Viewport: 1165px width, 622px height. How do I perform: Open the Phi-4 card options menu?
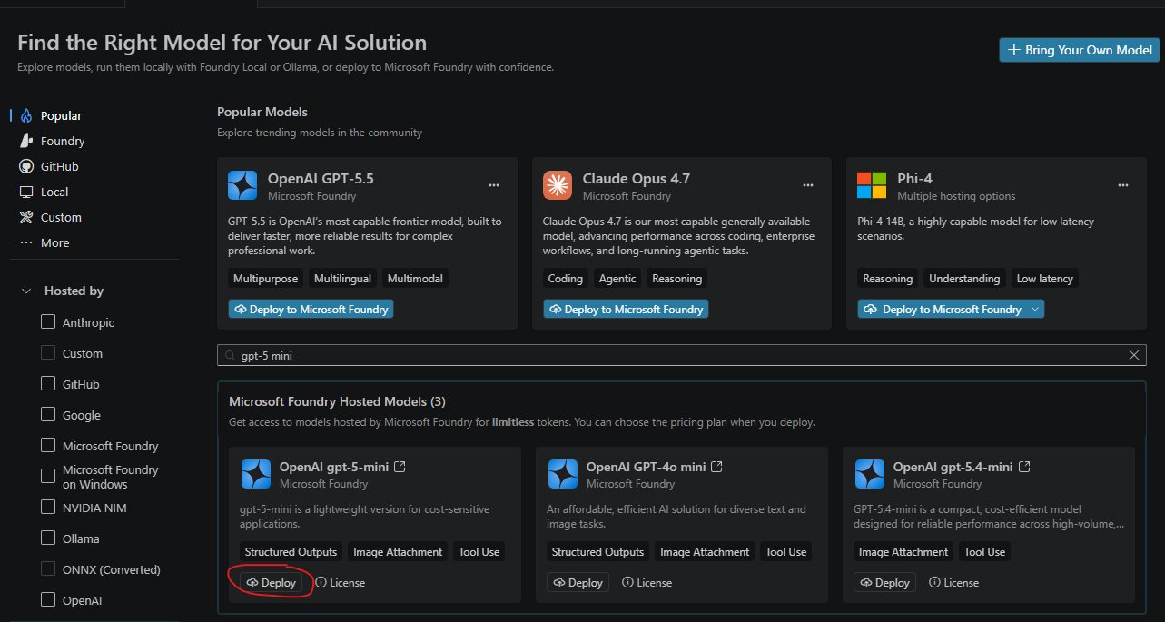point(1123,185)
